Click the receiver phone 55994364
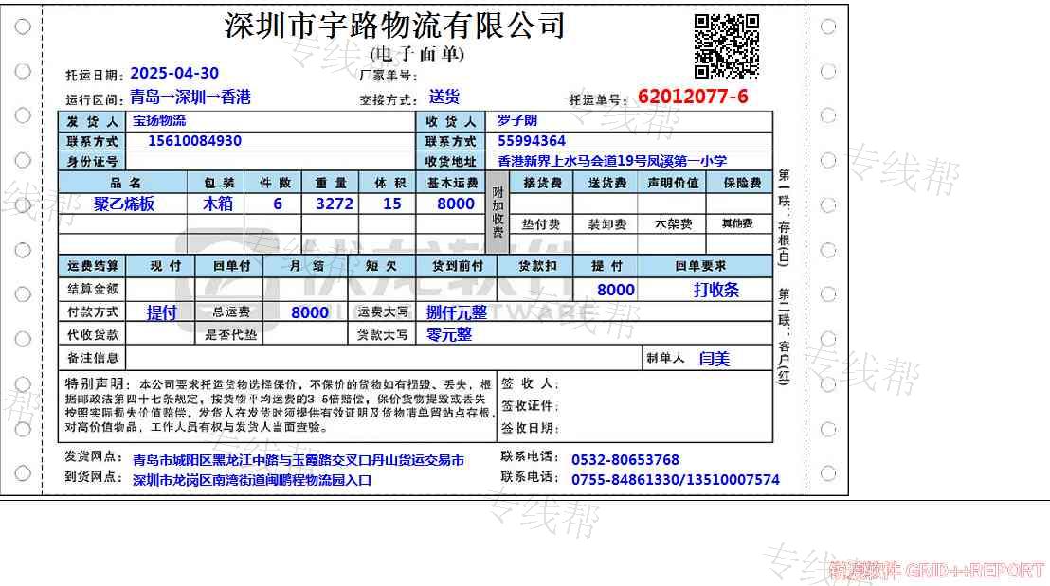1050x586 pixels. coord(532,141)
